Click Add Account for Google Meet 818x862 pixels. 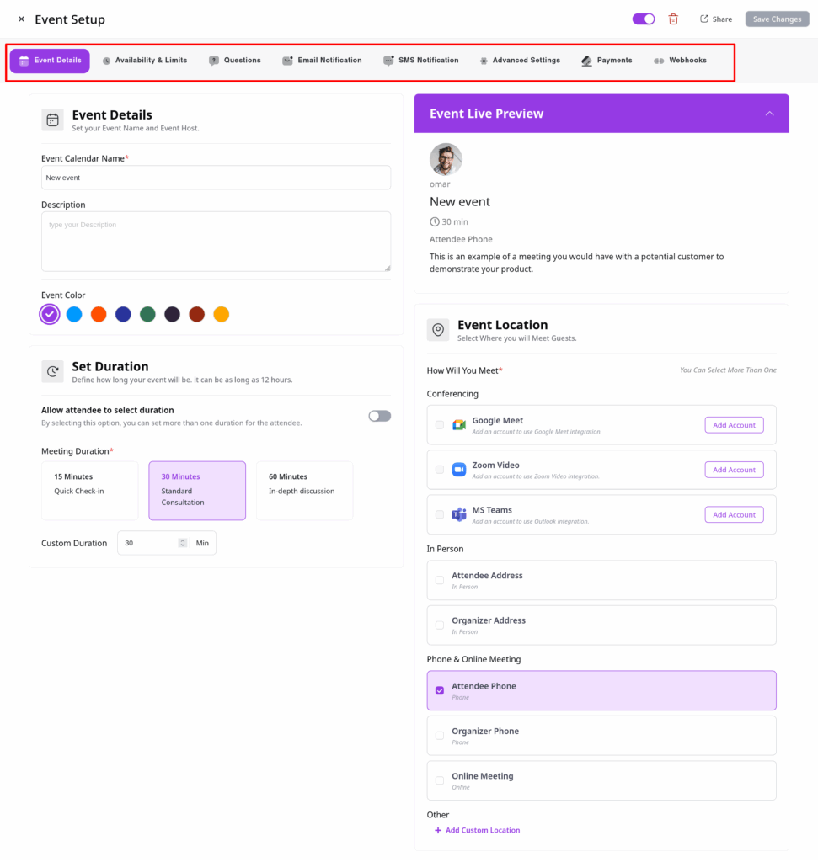pos(734,425)
